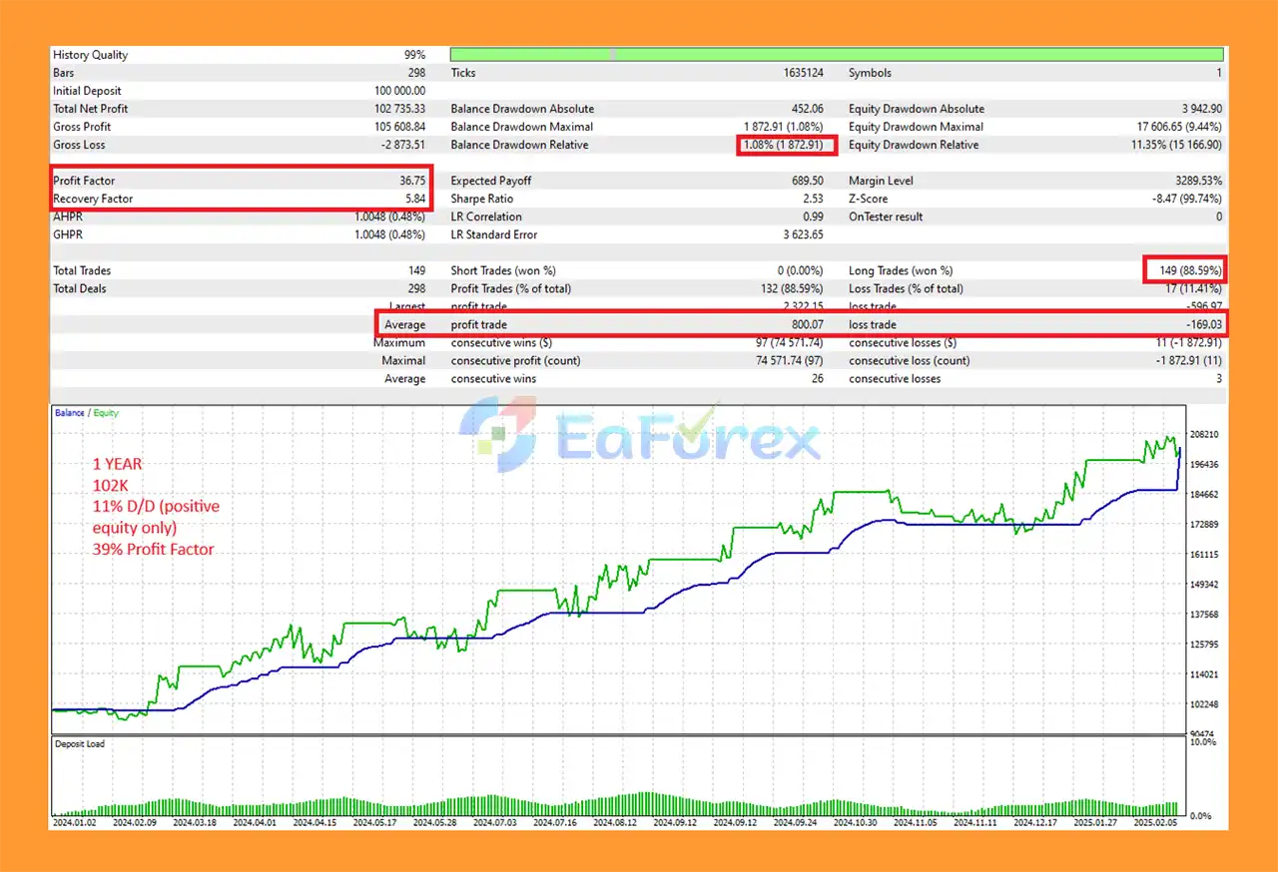The image size is (1278, 872).
Task: Click the 208210 label on the chart axis
Action: tap(1206, 435)
